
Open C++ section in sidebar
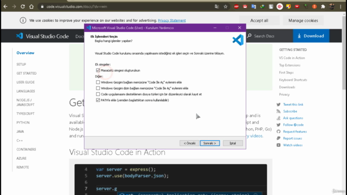point(20,141)
